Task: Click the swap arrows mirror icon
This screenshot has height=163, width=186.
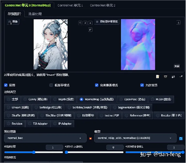Action: coord(173,77)
